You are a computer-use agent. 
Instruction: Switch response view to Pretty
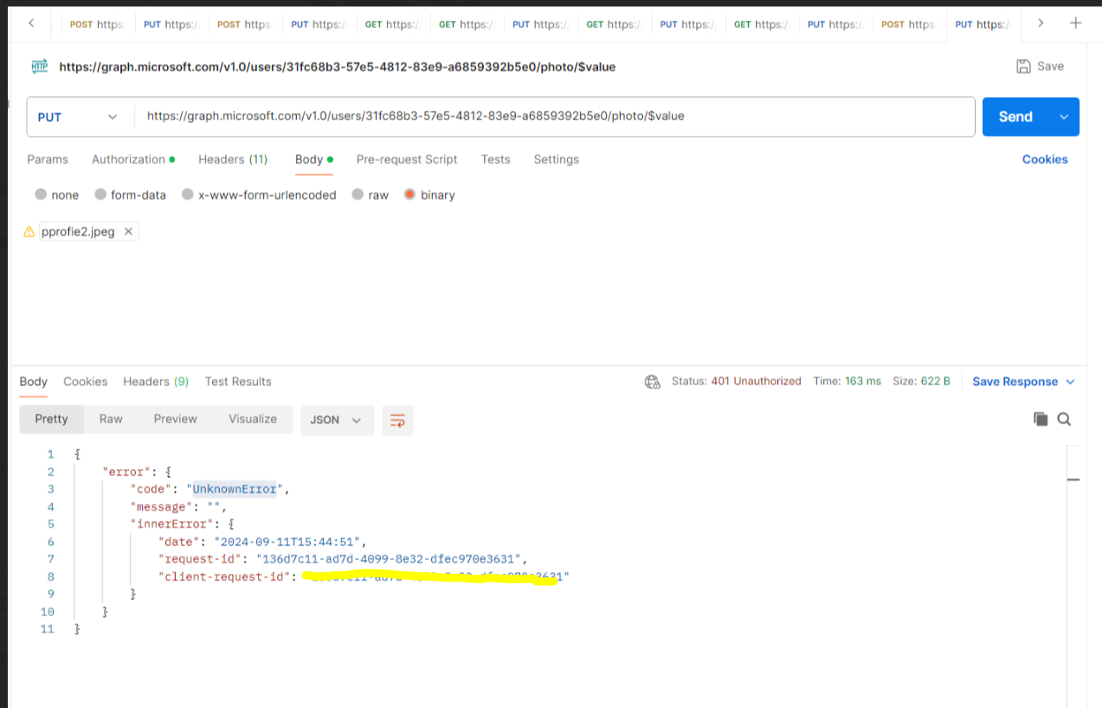(51, 419)
